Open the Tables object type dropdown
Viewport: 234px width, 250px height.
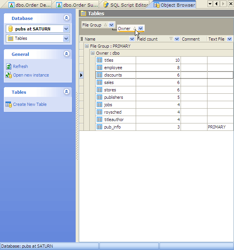pos(66,38)
